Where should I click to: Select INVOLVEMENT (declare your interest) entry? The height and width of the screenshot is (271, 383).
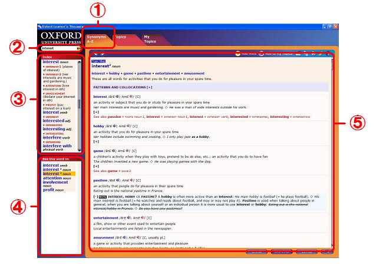click(x=59, y=97)
